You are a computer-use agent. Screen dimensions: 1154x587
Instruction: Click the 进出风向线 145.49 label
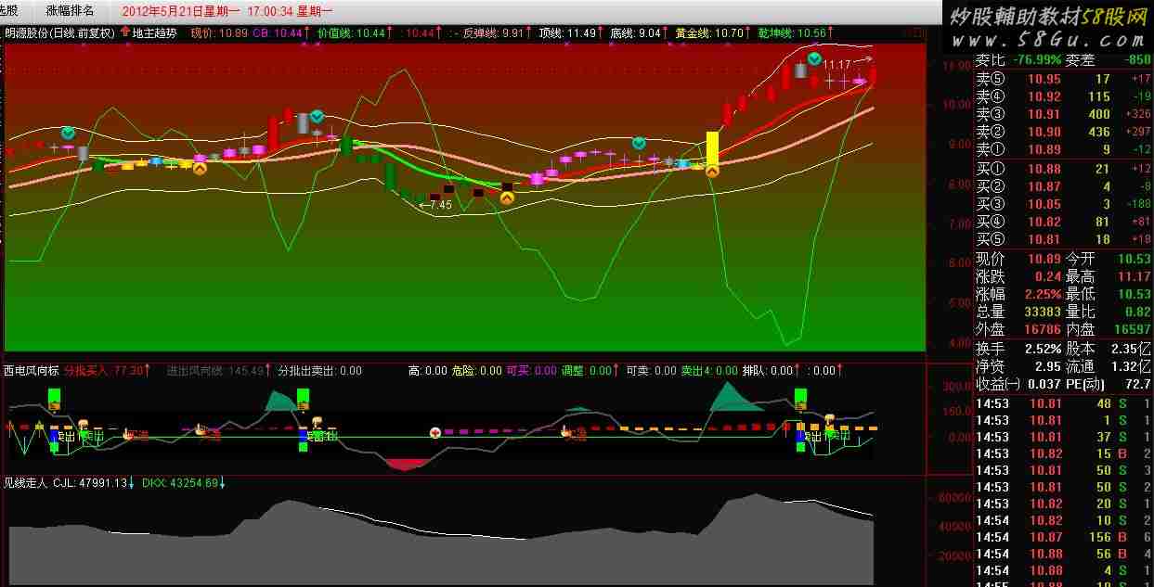point(215,371)
